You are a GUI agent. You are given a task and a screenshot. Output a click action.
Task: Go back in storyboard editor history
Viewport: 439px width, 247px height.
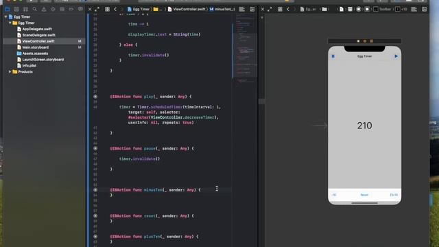point(288,9)
